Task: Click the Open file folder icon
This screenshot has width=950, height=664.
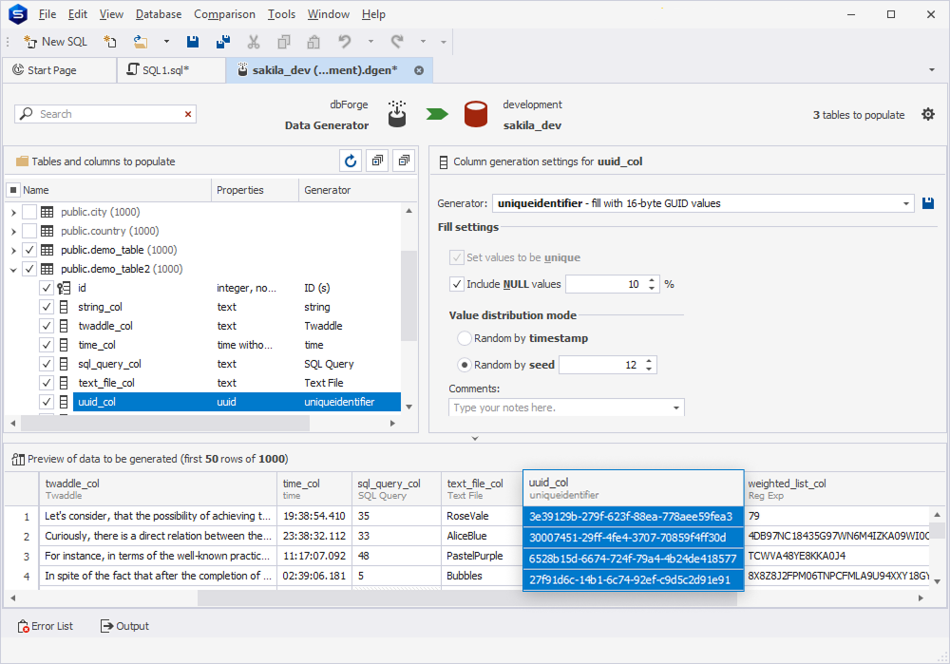Action: pyautogui.click(x=140, y=42)
